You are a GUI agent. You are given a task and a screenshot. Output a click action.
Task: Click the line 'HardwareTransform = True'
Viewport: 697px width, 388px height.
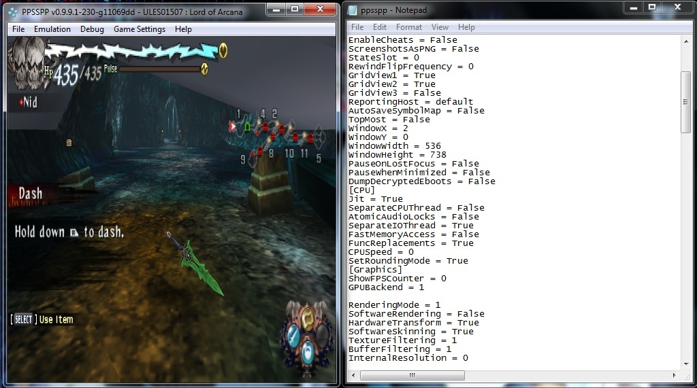point(414,323)
